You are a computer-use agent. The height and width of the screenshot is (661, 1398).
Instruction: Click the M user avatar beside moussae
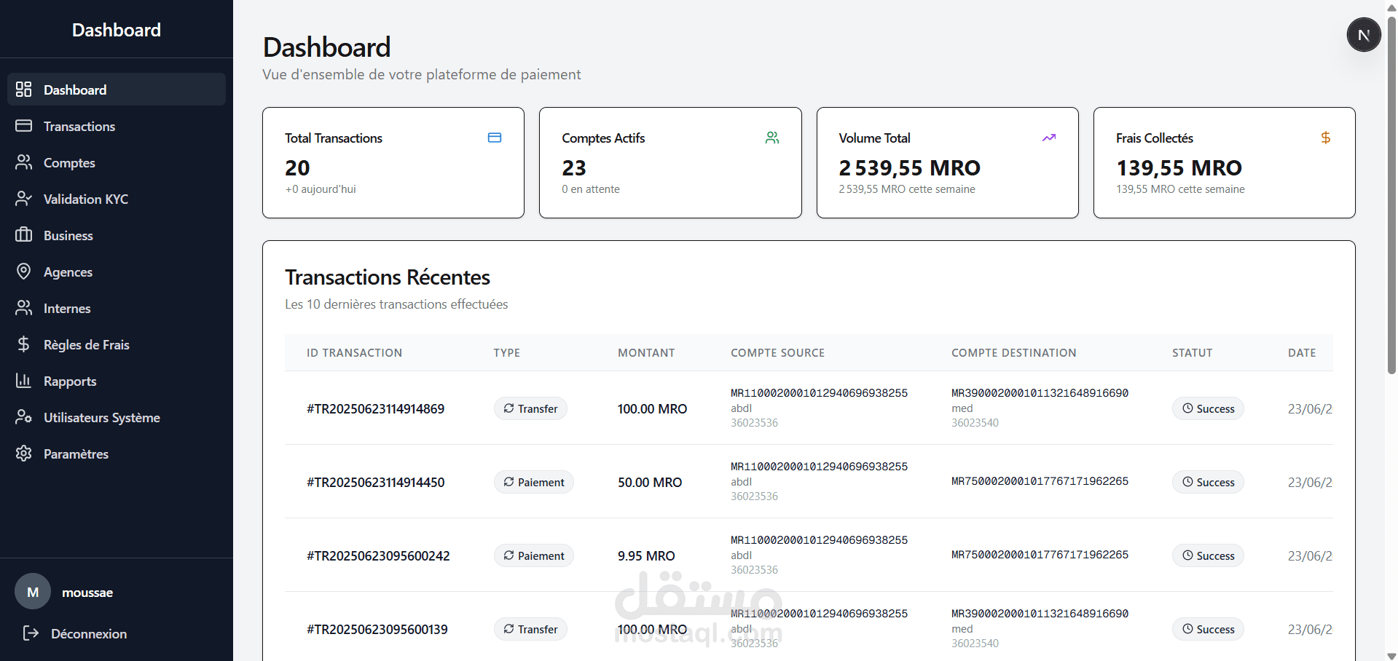33,592
